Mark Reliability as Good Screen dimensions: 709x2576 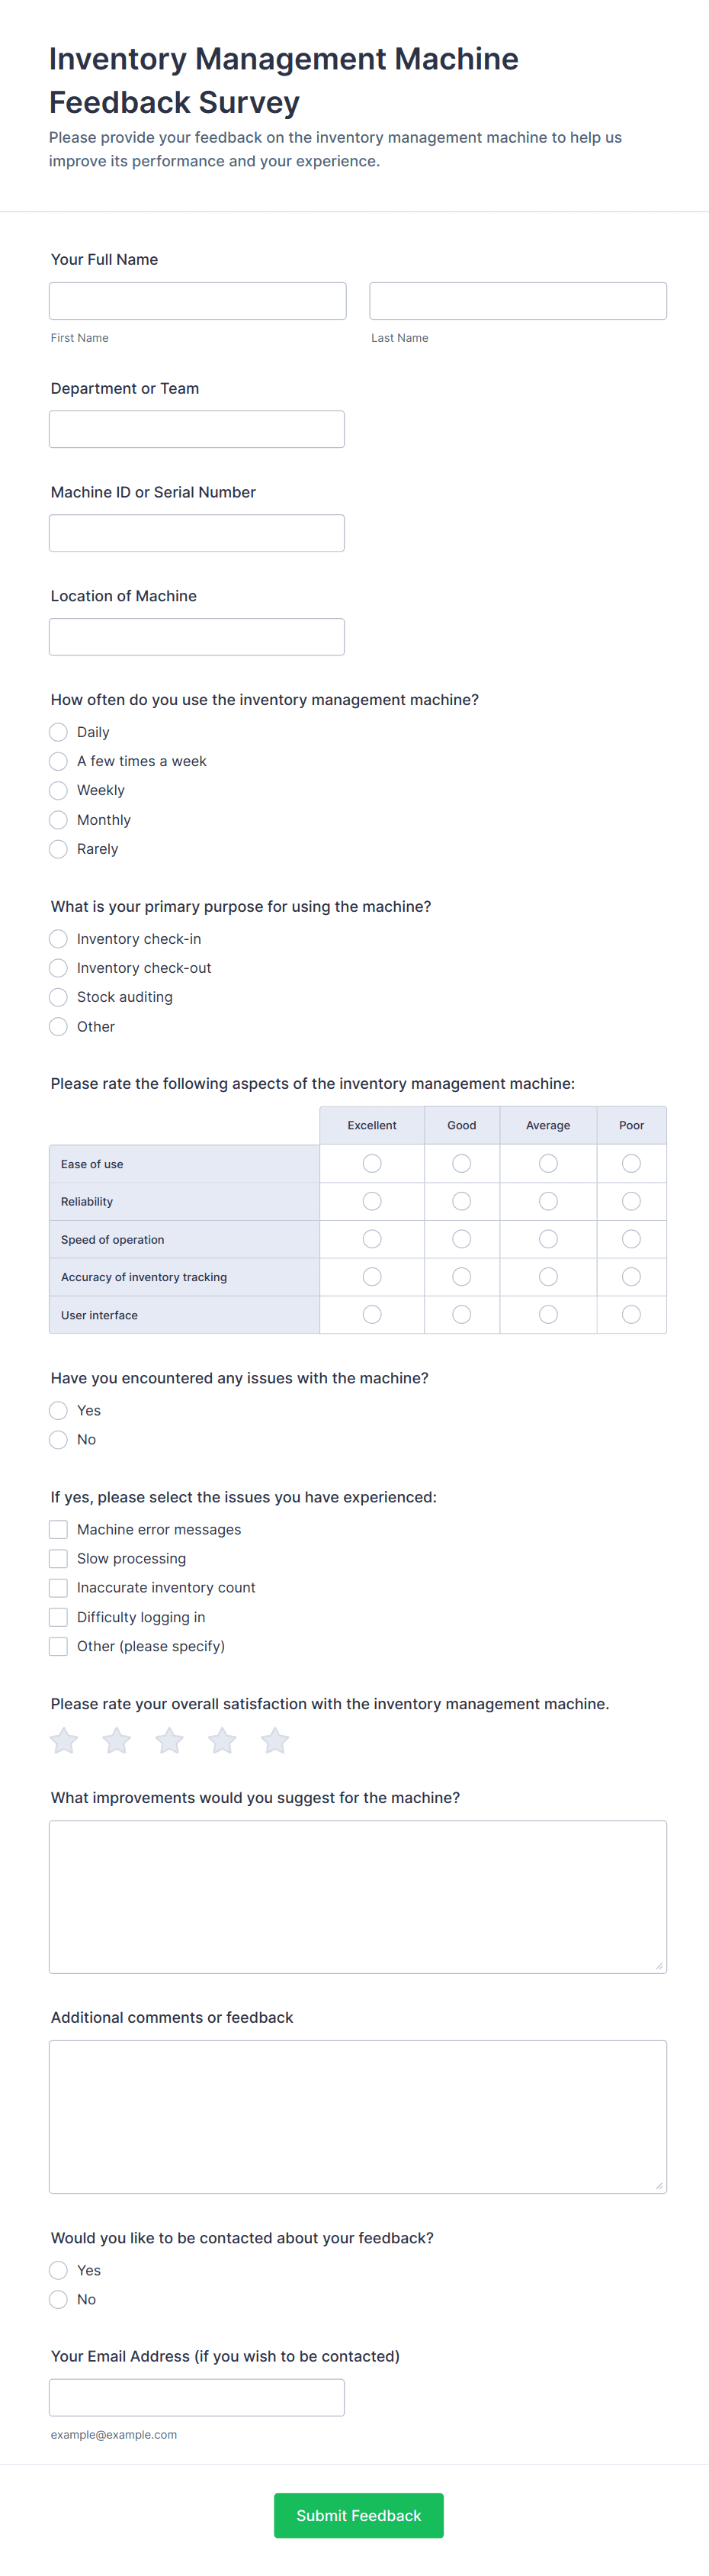click(461, 1201)
